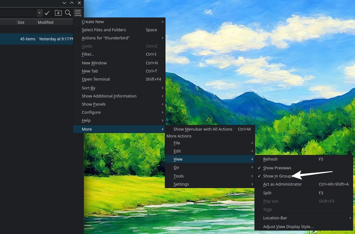Click Refresh in View submenu
This screenshot has height=234, width=355.
303,159
